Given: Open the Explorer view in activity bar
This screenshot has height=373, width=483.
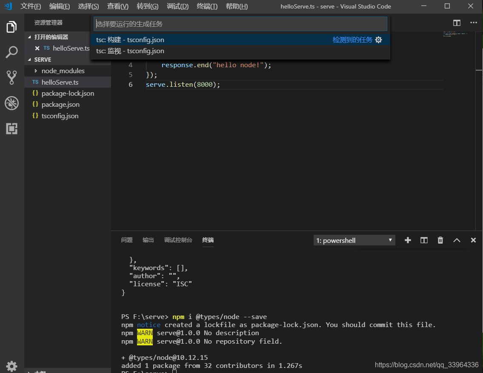Looking at the screenshot, I should click(12, 27).
